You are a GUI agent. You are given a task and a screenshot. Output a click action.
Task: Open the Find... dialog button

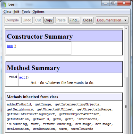click(x=74, y=20)
